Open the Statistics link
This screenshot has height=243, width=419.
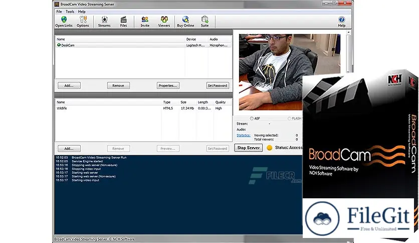click(244, 136)
